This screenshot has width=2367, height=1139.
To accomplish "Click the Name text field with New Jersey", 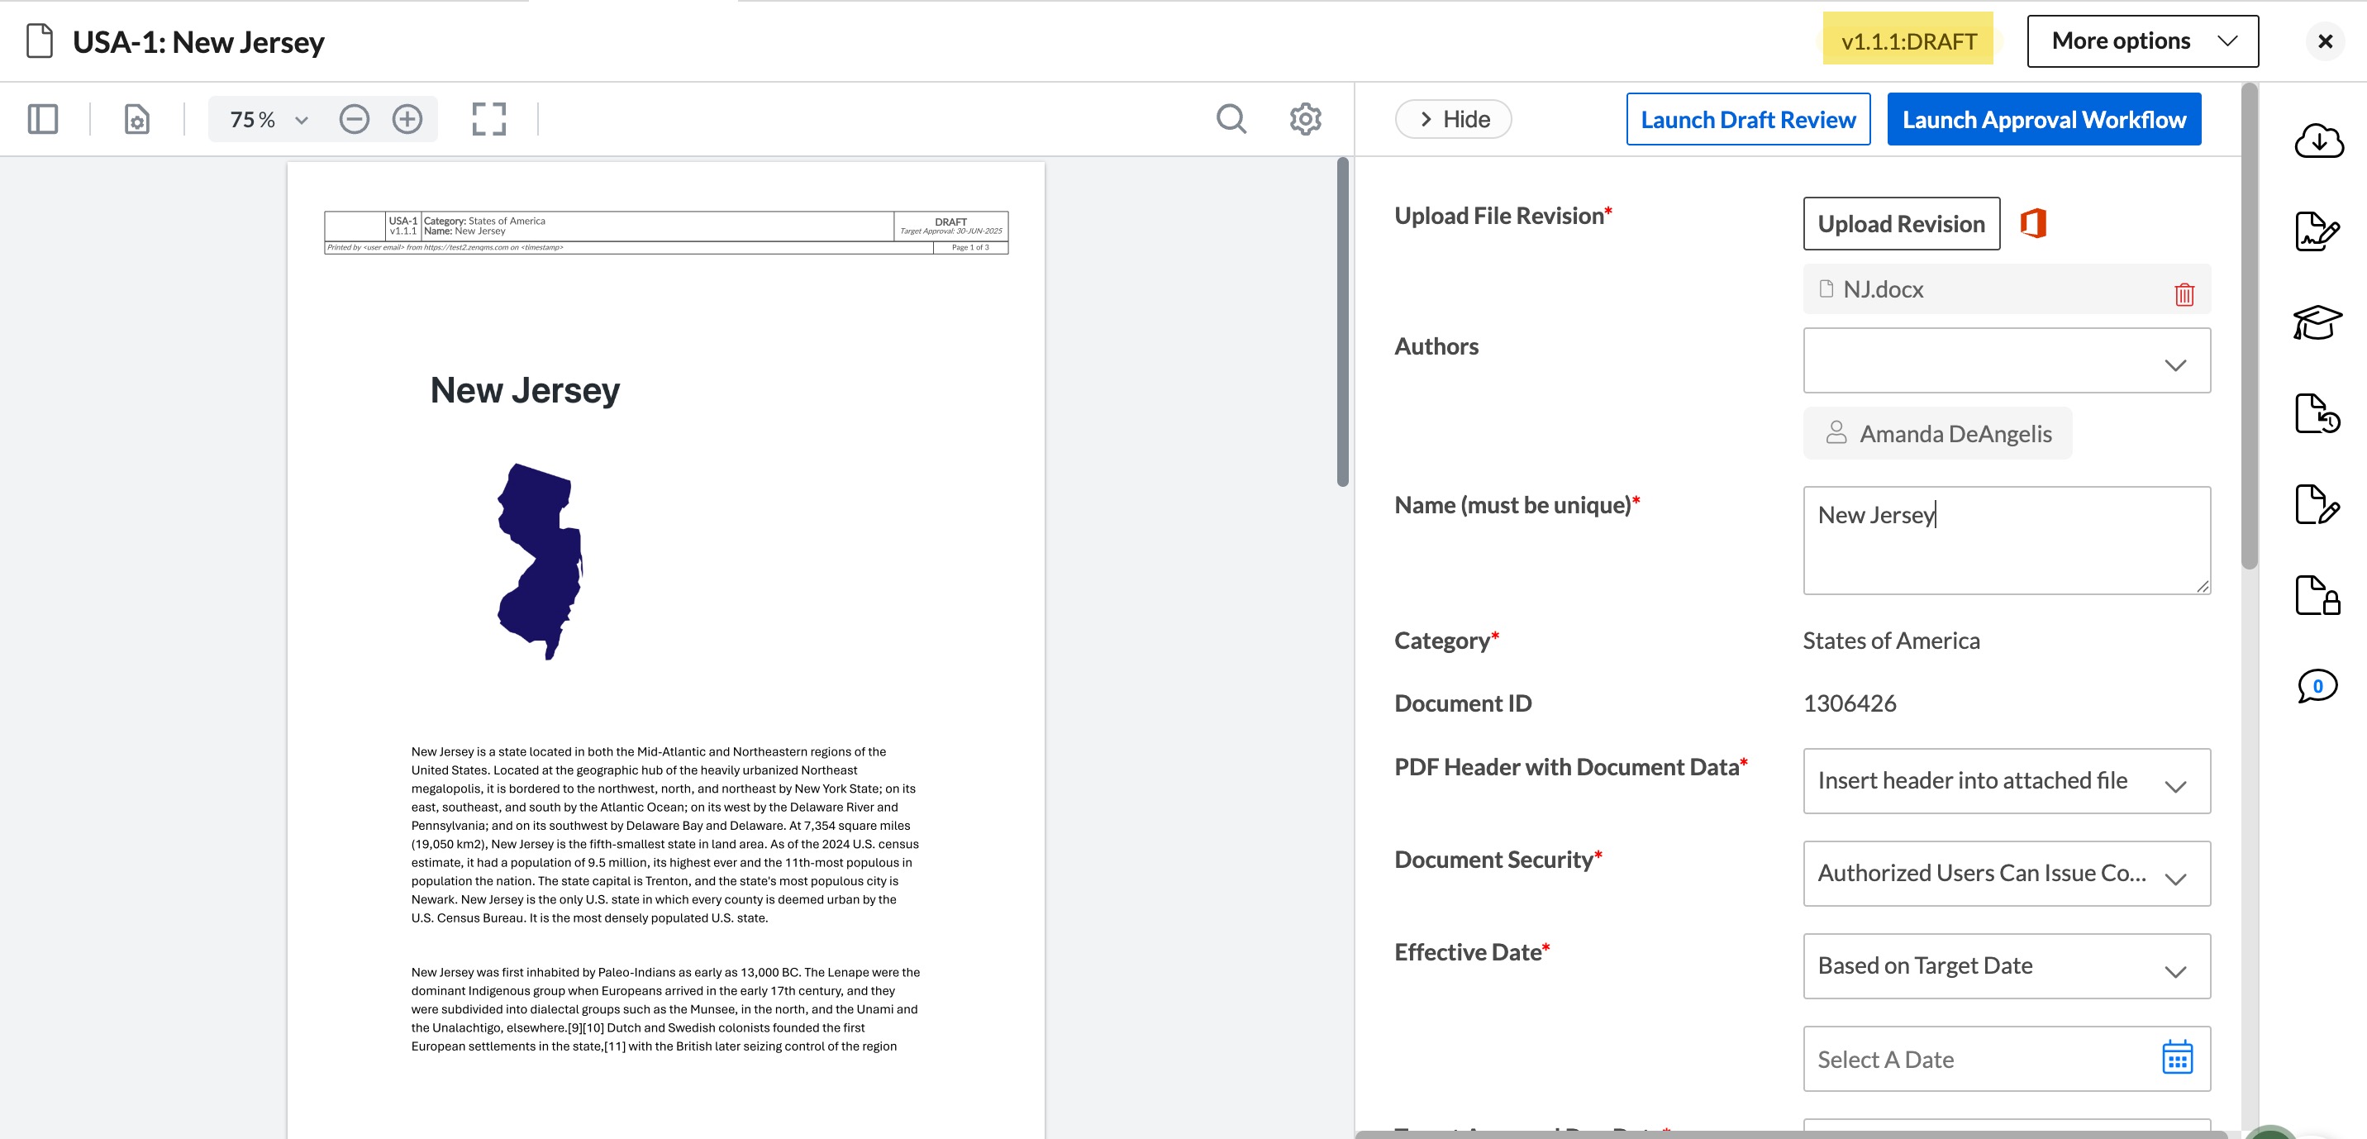I will coord(2006,541).
